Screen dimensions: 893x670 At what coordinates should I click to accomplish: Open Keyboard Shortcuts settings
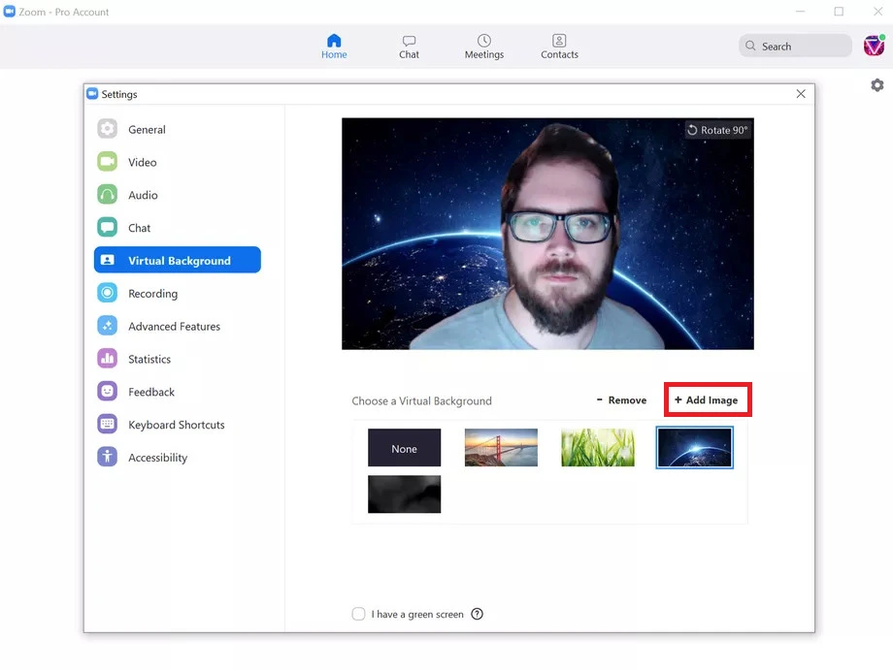pyautogui.click(x=176, y=424)
